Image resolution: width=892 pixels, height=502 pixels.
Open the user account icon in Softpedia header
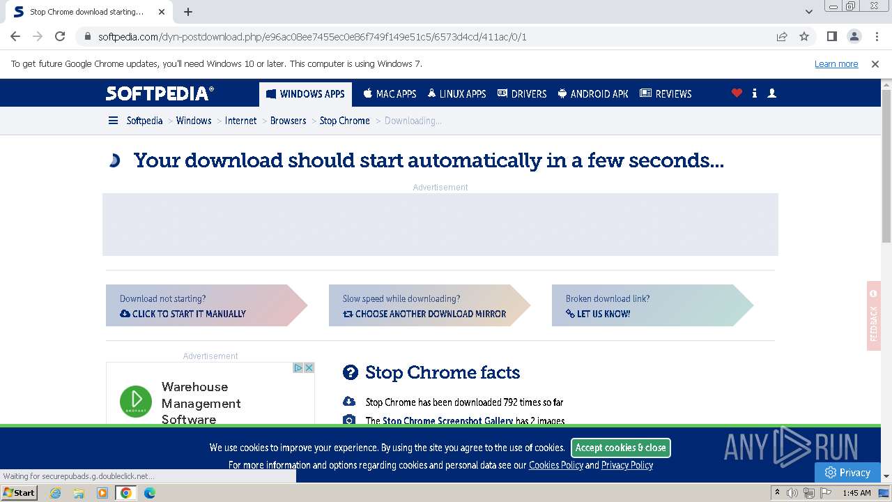tap(771, 93)
